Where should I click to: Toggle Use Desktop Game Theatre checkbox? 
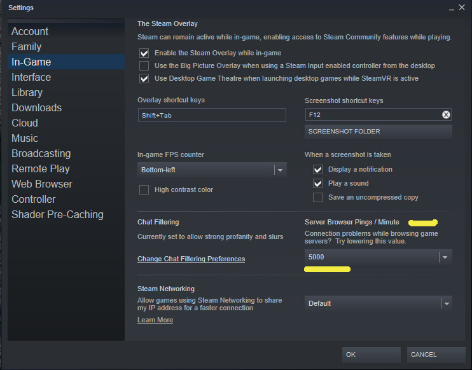point(144,78)
